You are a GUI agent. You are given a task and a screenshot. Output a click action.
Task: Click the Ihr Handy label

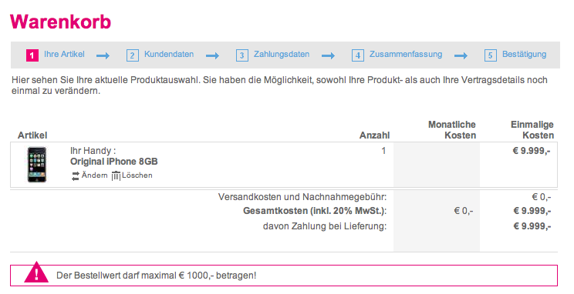(x=93, y=151)
